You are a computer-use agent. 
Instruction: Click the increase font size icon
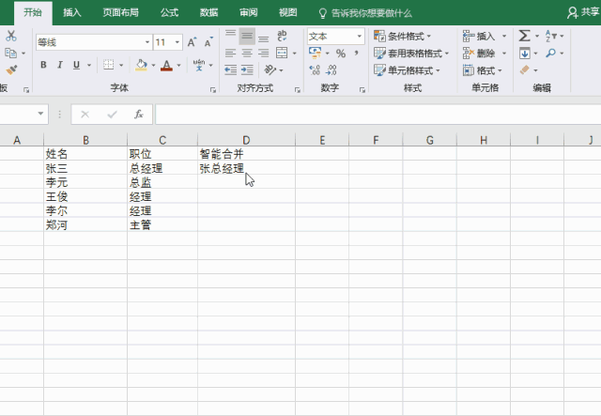pyautogui.click(x=193, y=42)
